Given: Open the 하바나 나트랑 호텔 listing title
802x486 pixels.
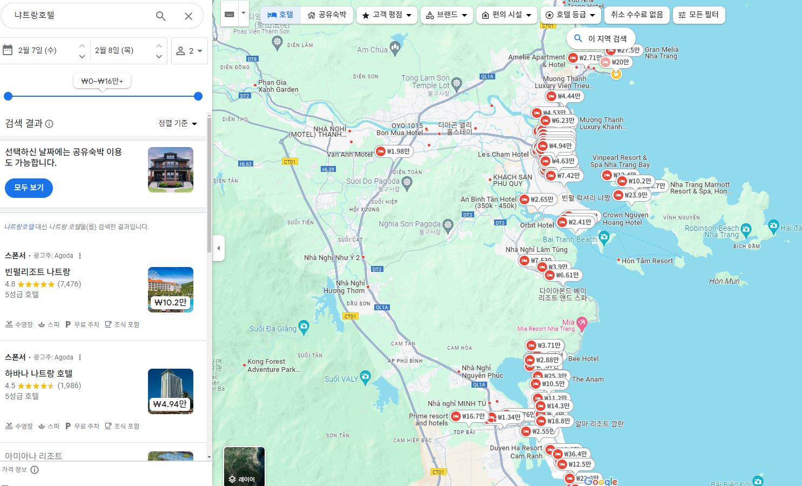Looking at the screenshot, I should [x=39, y=374].
